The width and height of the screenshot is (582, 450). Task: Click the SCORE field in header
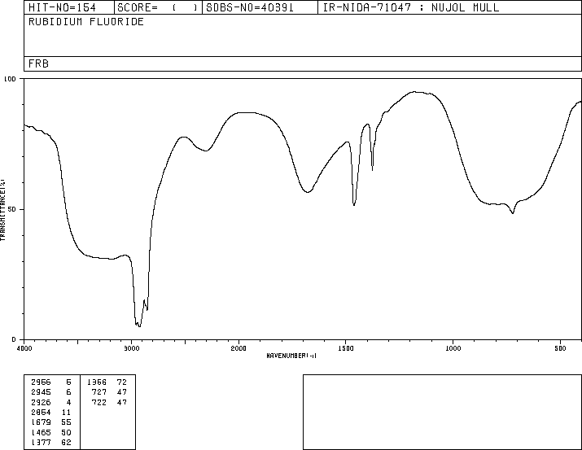click(x=158, y=7)
